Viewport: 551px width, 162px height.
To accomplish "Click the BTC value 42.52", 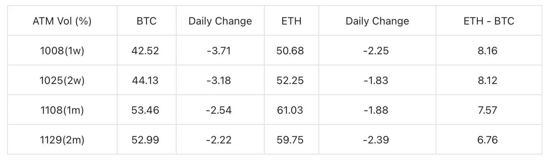I will click(145, 51).
